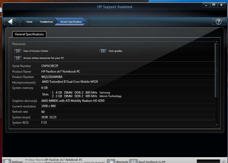
Task: Click the Serial Number label
Action: (22, 66)
